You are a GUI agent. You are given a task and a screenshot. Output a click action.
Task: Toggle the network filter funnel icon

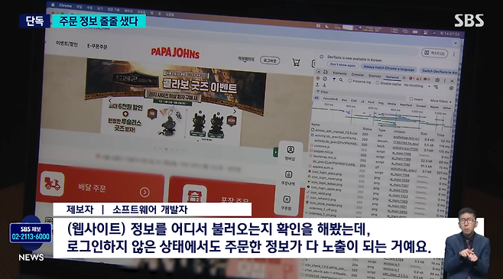334,79
